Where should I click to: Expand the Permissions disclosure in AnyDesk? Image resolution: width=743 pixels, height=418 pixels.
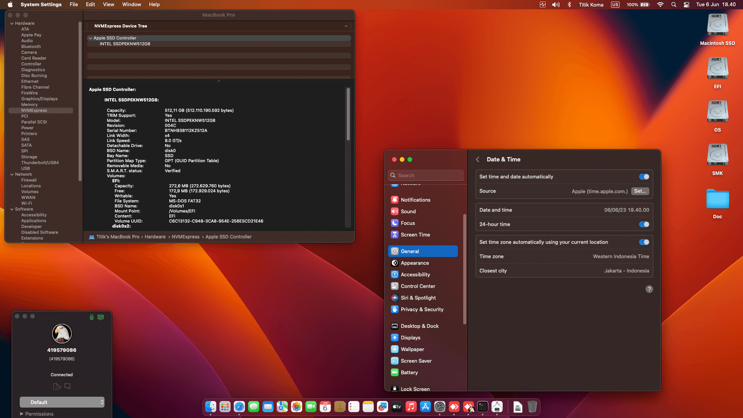point(22,414)
